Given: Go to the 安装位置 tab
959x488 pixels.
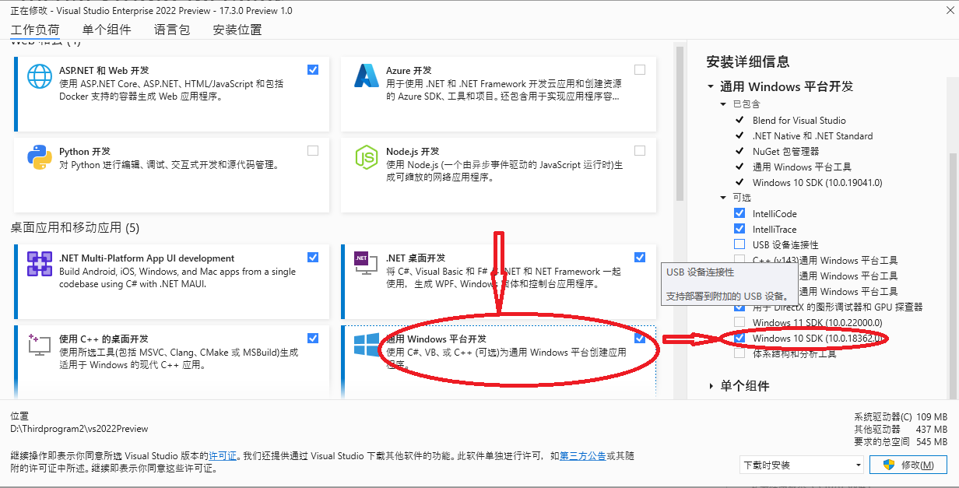Looking at the screenshot, I should point(237,30).
